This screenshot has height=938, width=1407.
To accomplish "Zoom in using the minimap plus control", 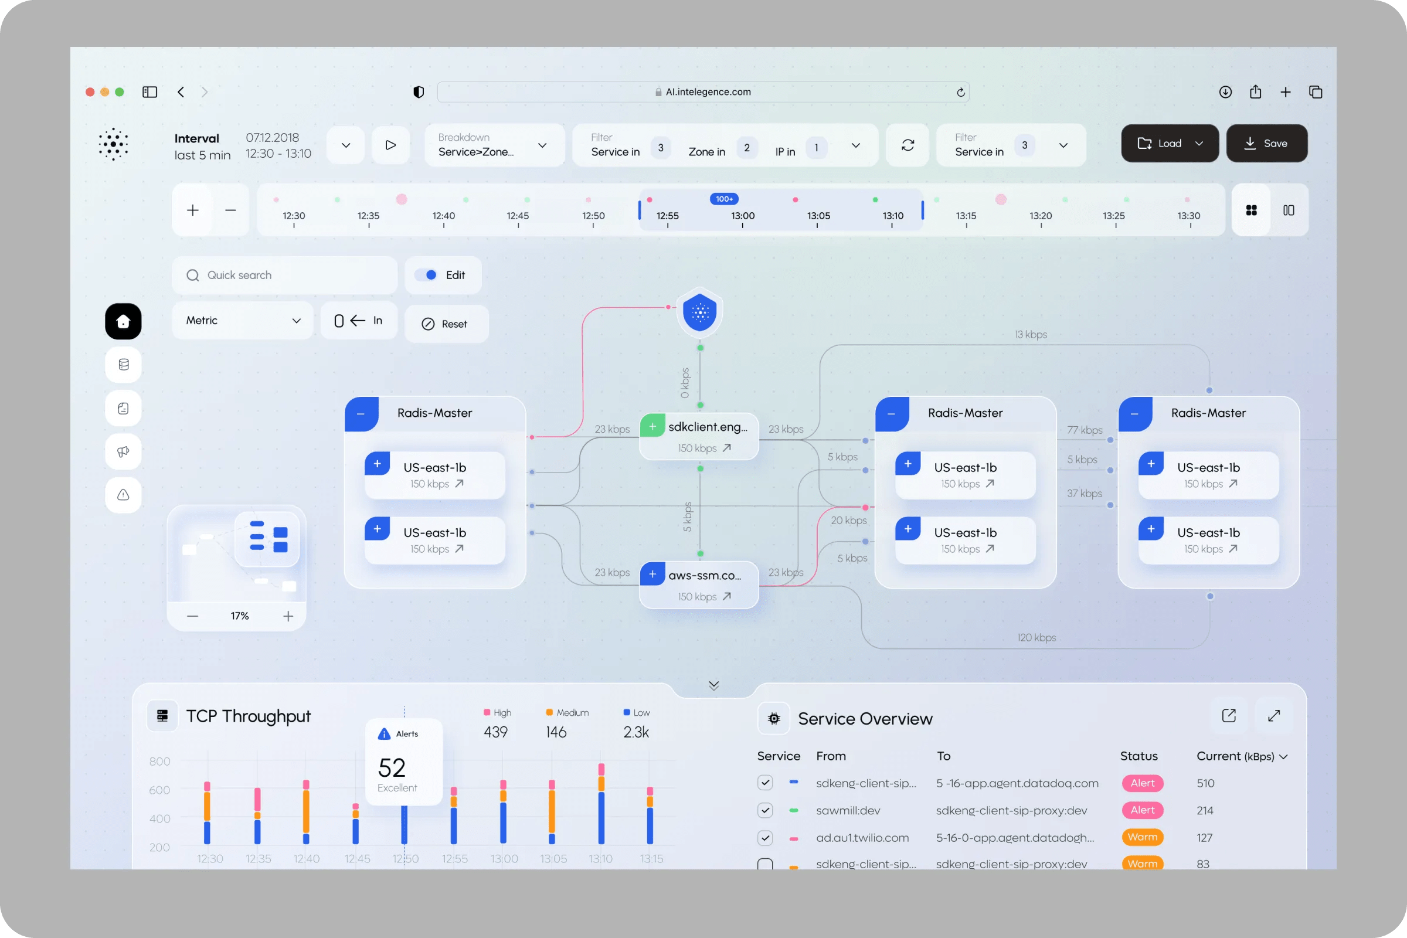I will [x=288, y=615].
